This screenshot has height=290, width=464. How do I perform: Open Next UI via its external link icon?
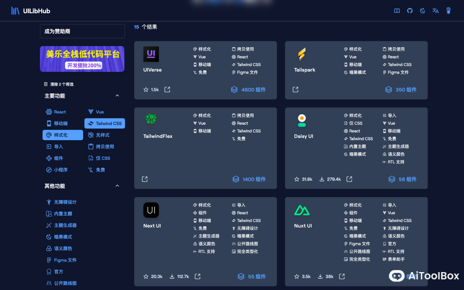tap(197, 276)
